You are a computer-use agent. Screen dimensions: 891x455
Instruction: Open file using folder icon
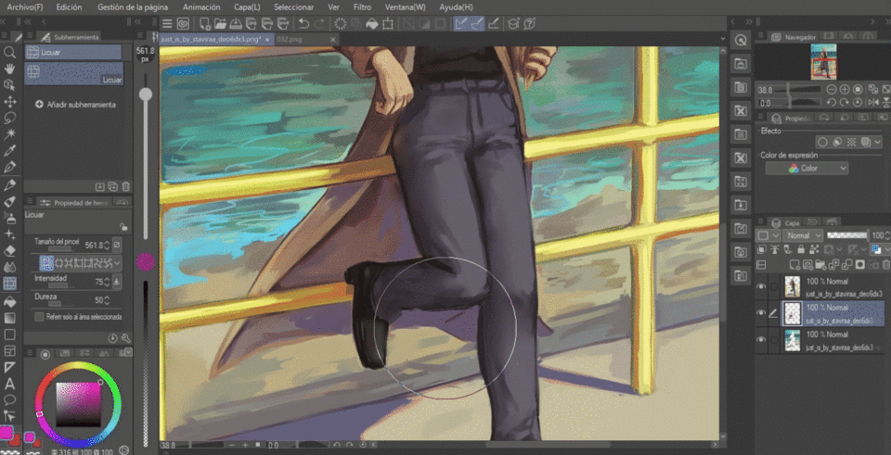[220, 24]
